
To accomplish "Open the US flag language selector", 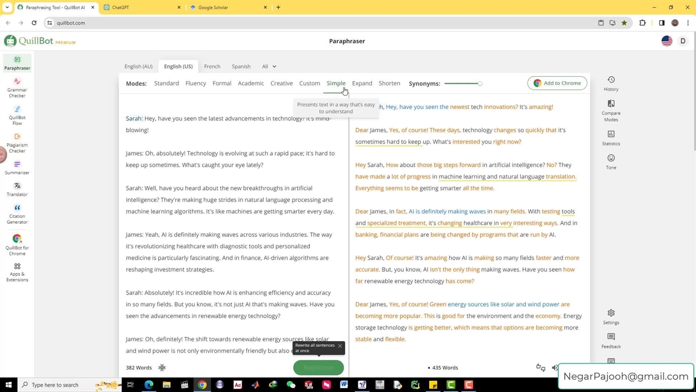I will (x=667, y=41).
